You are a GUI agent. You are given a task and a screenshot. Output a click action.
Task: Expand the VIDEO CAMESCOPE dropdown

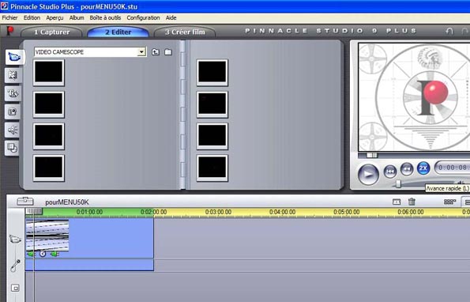pyautogui.click(x=141, y=52)
